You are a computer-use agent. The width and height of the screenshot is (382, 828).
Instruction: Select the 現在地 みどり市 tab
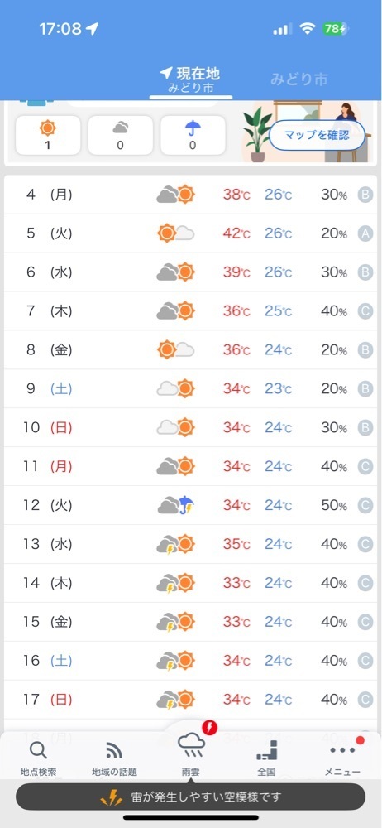(191, 81)
